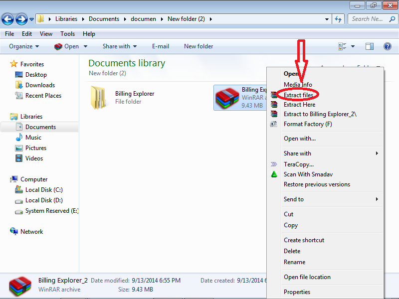Click the search magnifier icon
This screenshot has width=399, height=299.
tap(392, 19)
